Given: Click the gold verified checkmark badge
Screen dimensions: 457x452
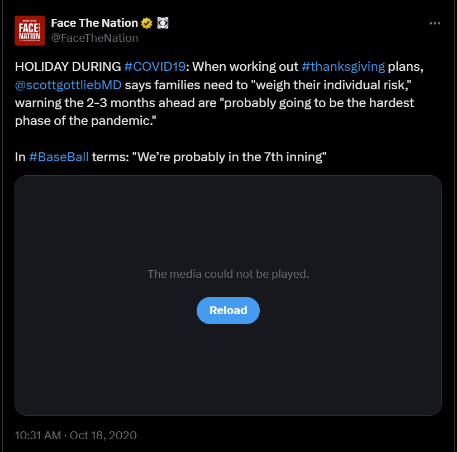Looking at the screenshot, I should tap(146, 23).
